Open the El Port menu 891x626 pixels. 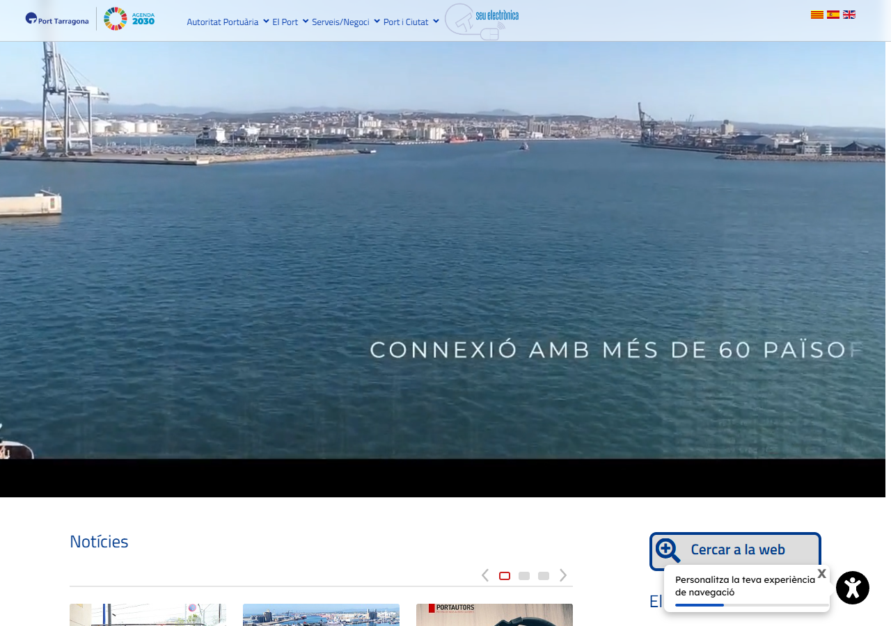click(285, 22)
